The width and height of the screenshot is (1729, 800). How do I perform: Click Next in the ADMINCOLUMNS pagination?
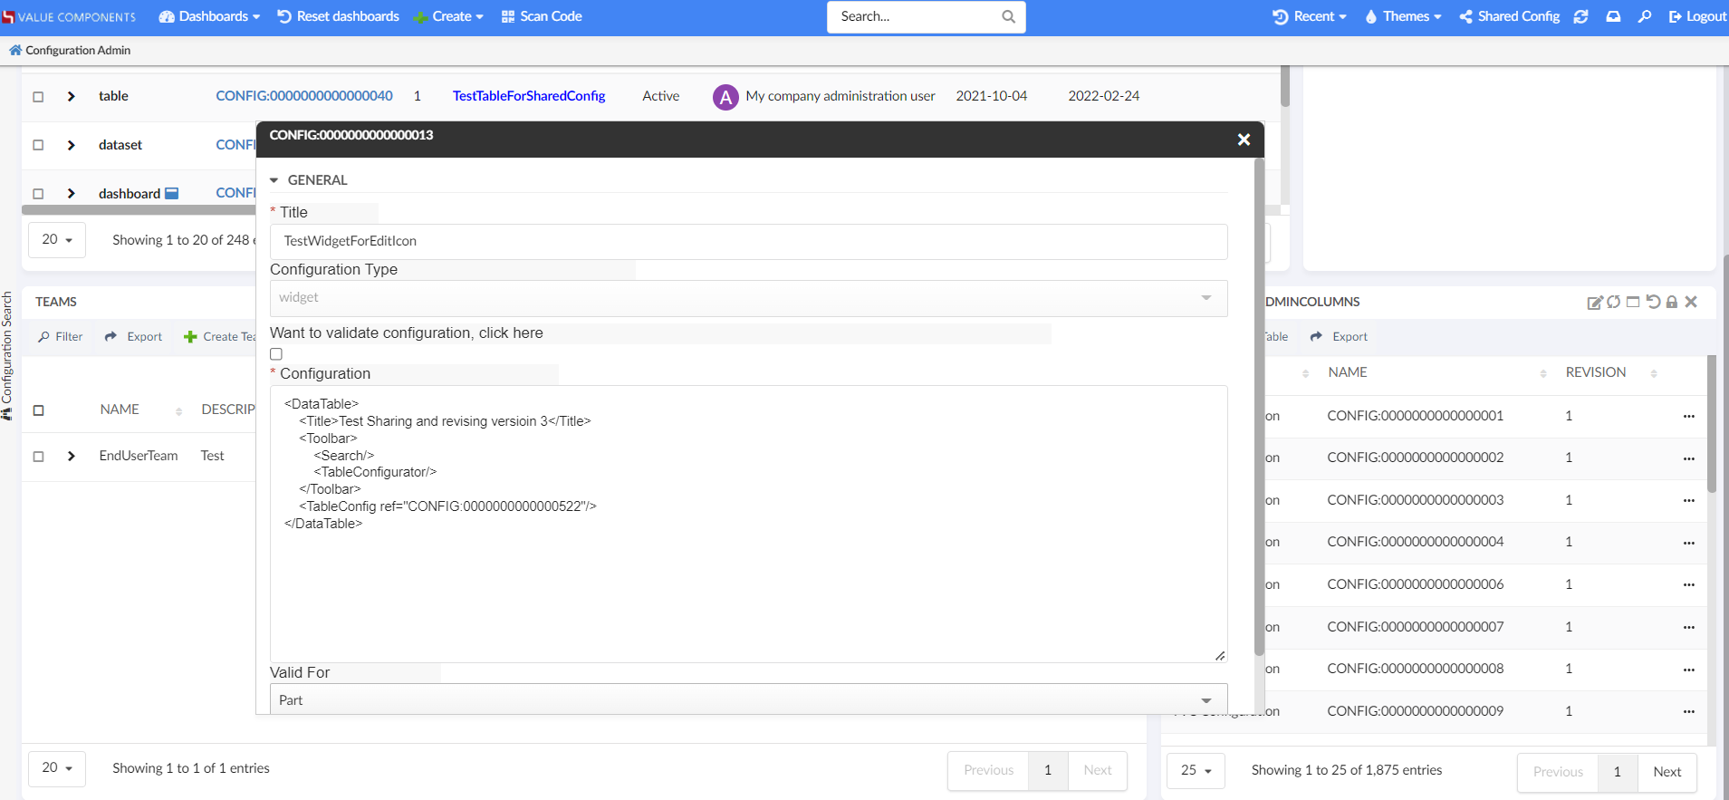pos(1667,772)
